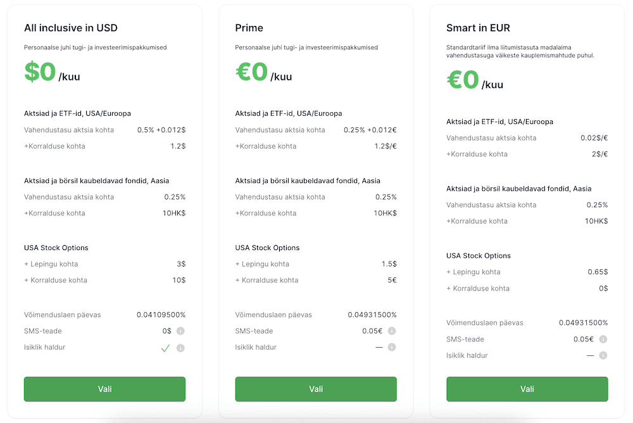633x423 pixels.
Task: Click "USA Stock Options" heading in Prime card
Action: 267,248
